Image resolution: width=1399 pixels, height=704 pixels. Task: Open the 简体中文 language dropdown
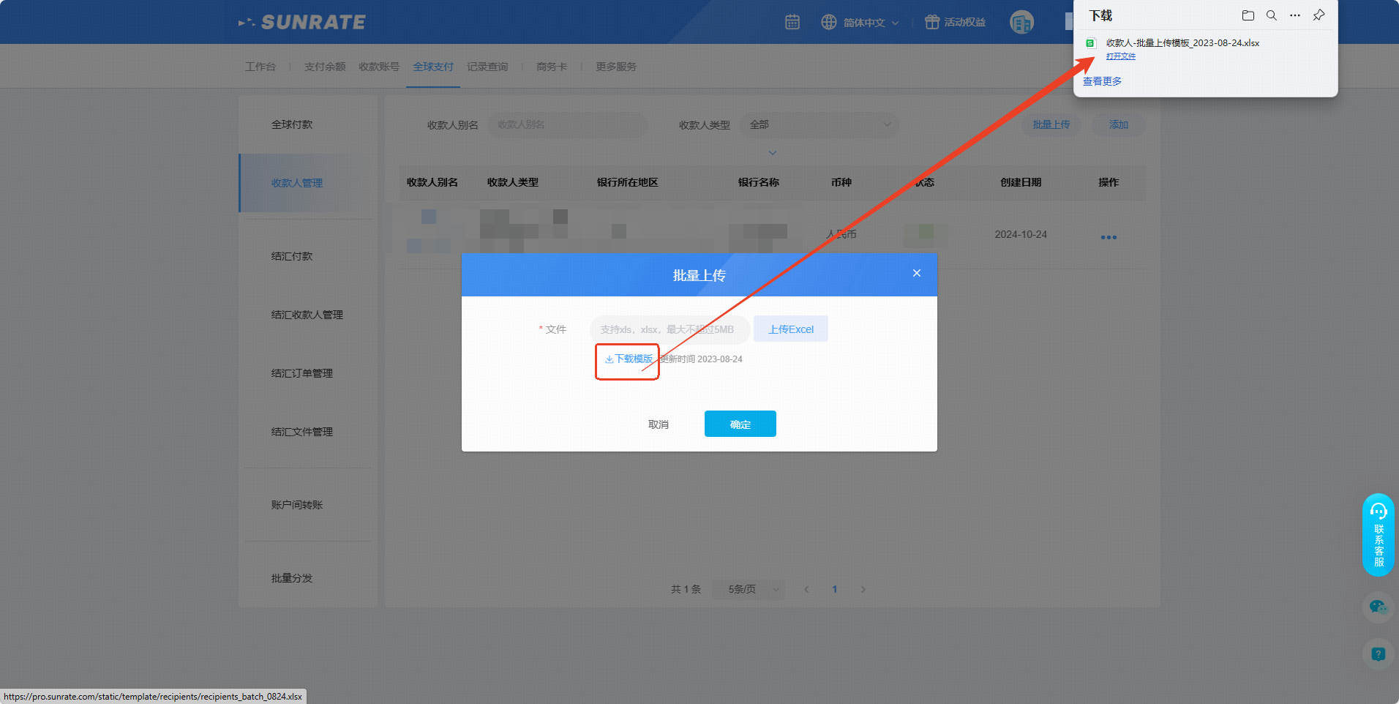pos(860,23)
